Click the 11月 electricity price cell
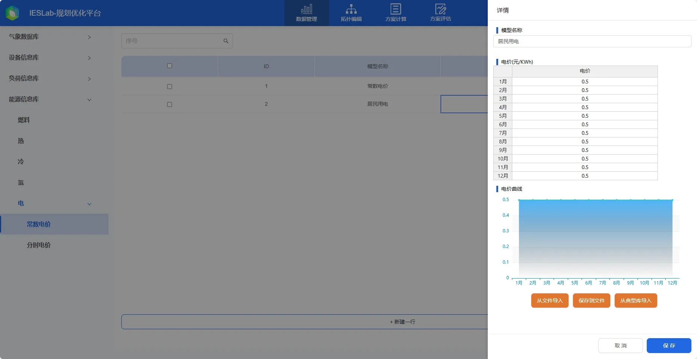This screenshot has height=359, width=697. click(x=585, y=167)
